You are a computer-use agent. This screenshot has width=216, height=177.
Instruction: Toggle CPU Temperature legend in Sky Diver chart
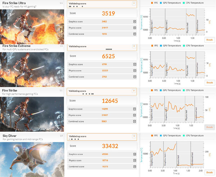click(x=193, y=135)
